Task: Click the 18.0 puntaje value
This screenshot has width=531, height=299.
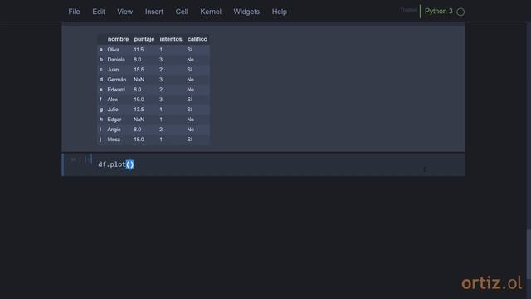Action: tap(139, 140)
